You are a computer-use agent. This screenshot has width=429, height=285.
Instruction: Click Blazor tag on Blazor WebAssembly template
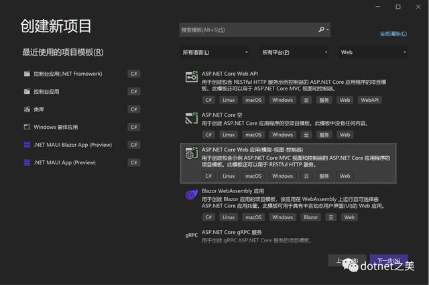pyautogui.click(x=311, y=217)
